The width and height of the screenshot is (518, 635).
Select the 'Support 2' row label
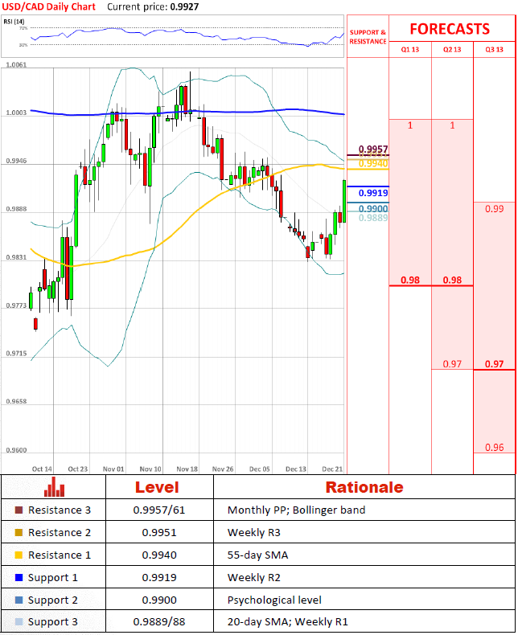(x=53, y=600)
